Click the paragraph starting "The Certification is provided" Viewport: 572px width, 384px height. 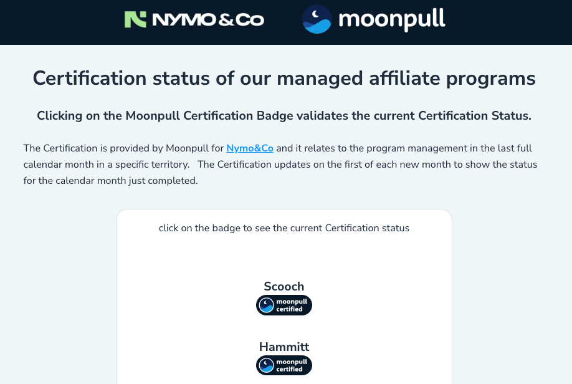(125, 148)
